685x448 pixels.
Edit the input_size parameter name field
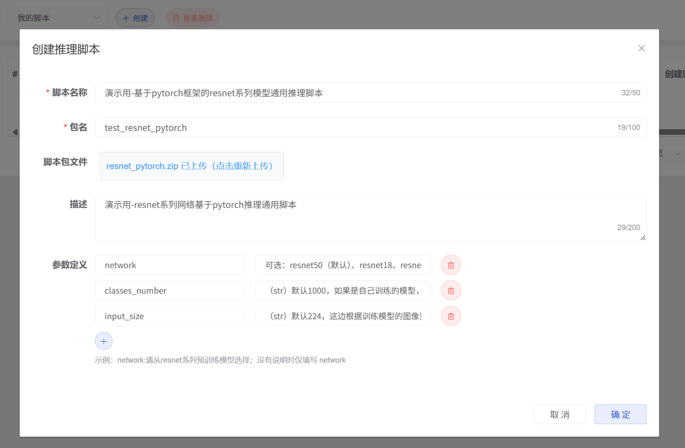click(x=170, y=316)
